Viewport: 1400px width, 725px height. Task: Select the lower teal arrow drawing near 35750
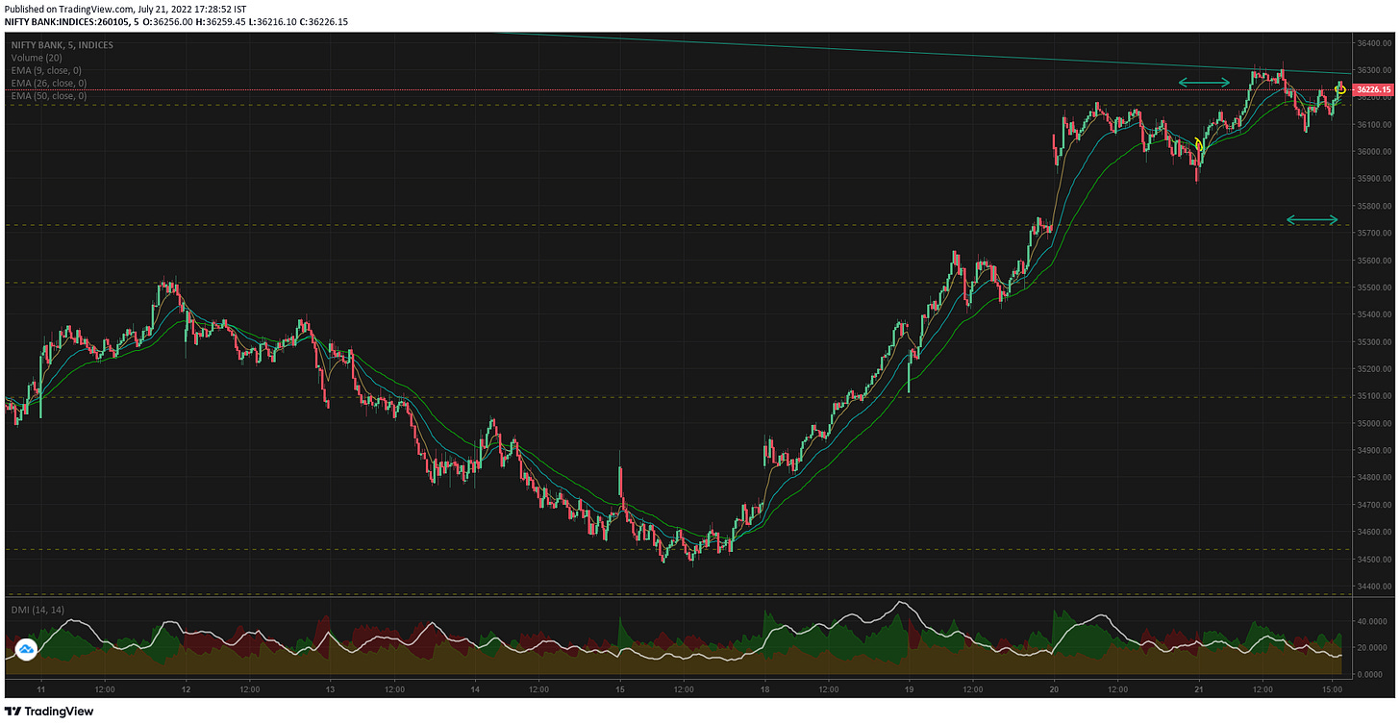[x=1312, y=219]
